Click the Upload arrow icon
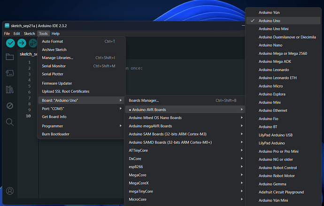324x206 pixels. (x=22, y=43)
